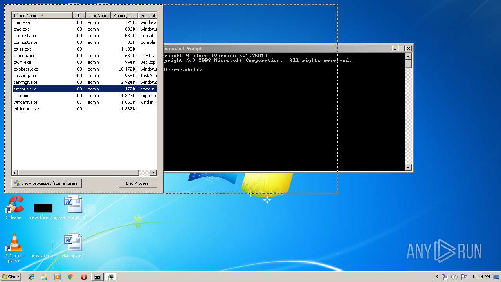The image size is (501, 282).
Task: Select windanr.exe process row
Action: pos(85,102)
